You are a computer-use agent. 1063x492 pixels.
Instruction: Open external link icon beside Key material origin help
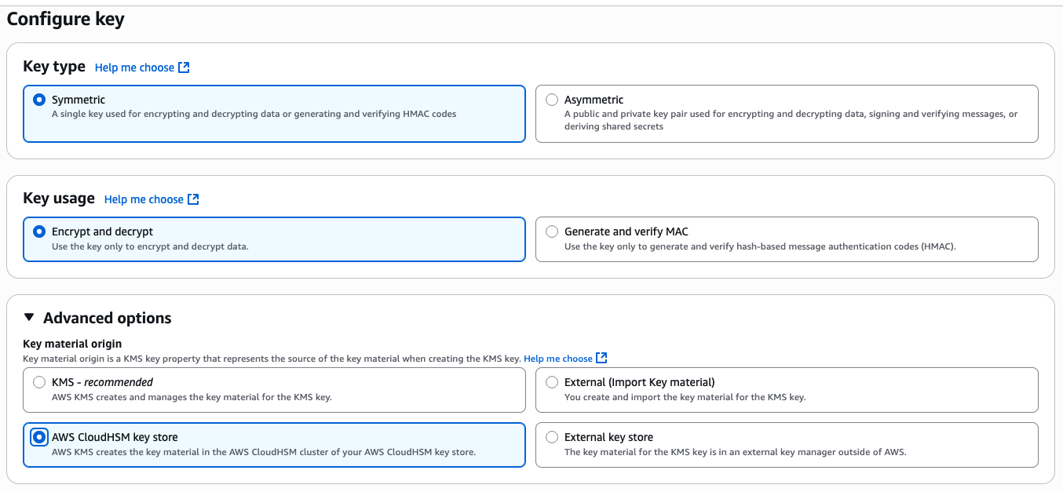(601, 358)
